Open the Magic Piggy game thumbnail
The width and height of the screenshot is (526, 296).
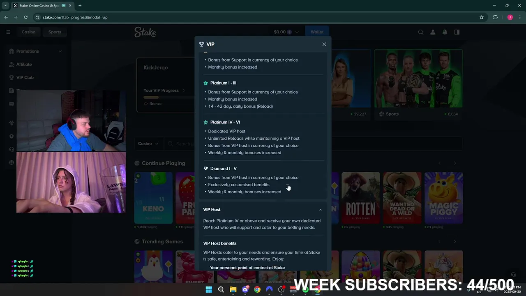click(443, 198)
